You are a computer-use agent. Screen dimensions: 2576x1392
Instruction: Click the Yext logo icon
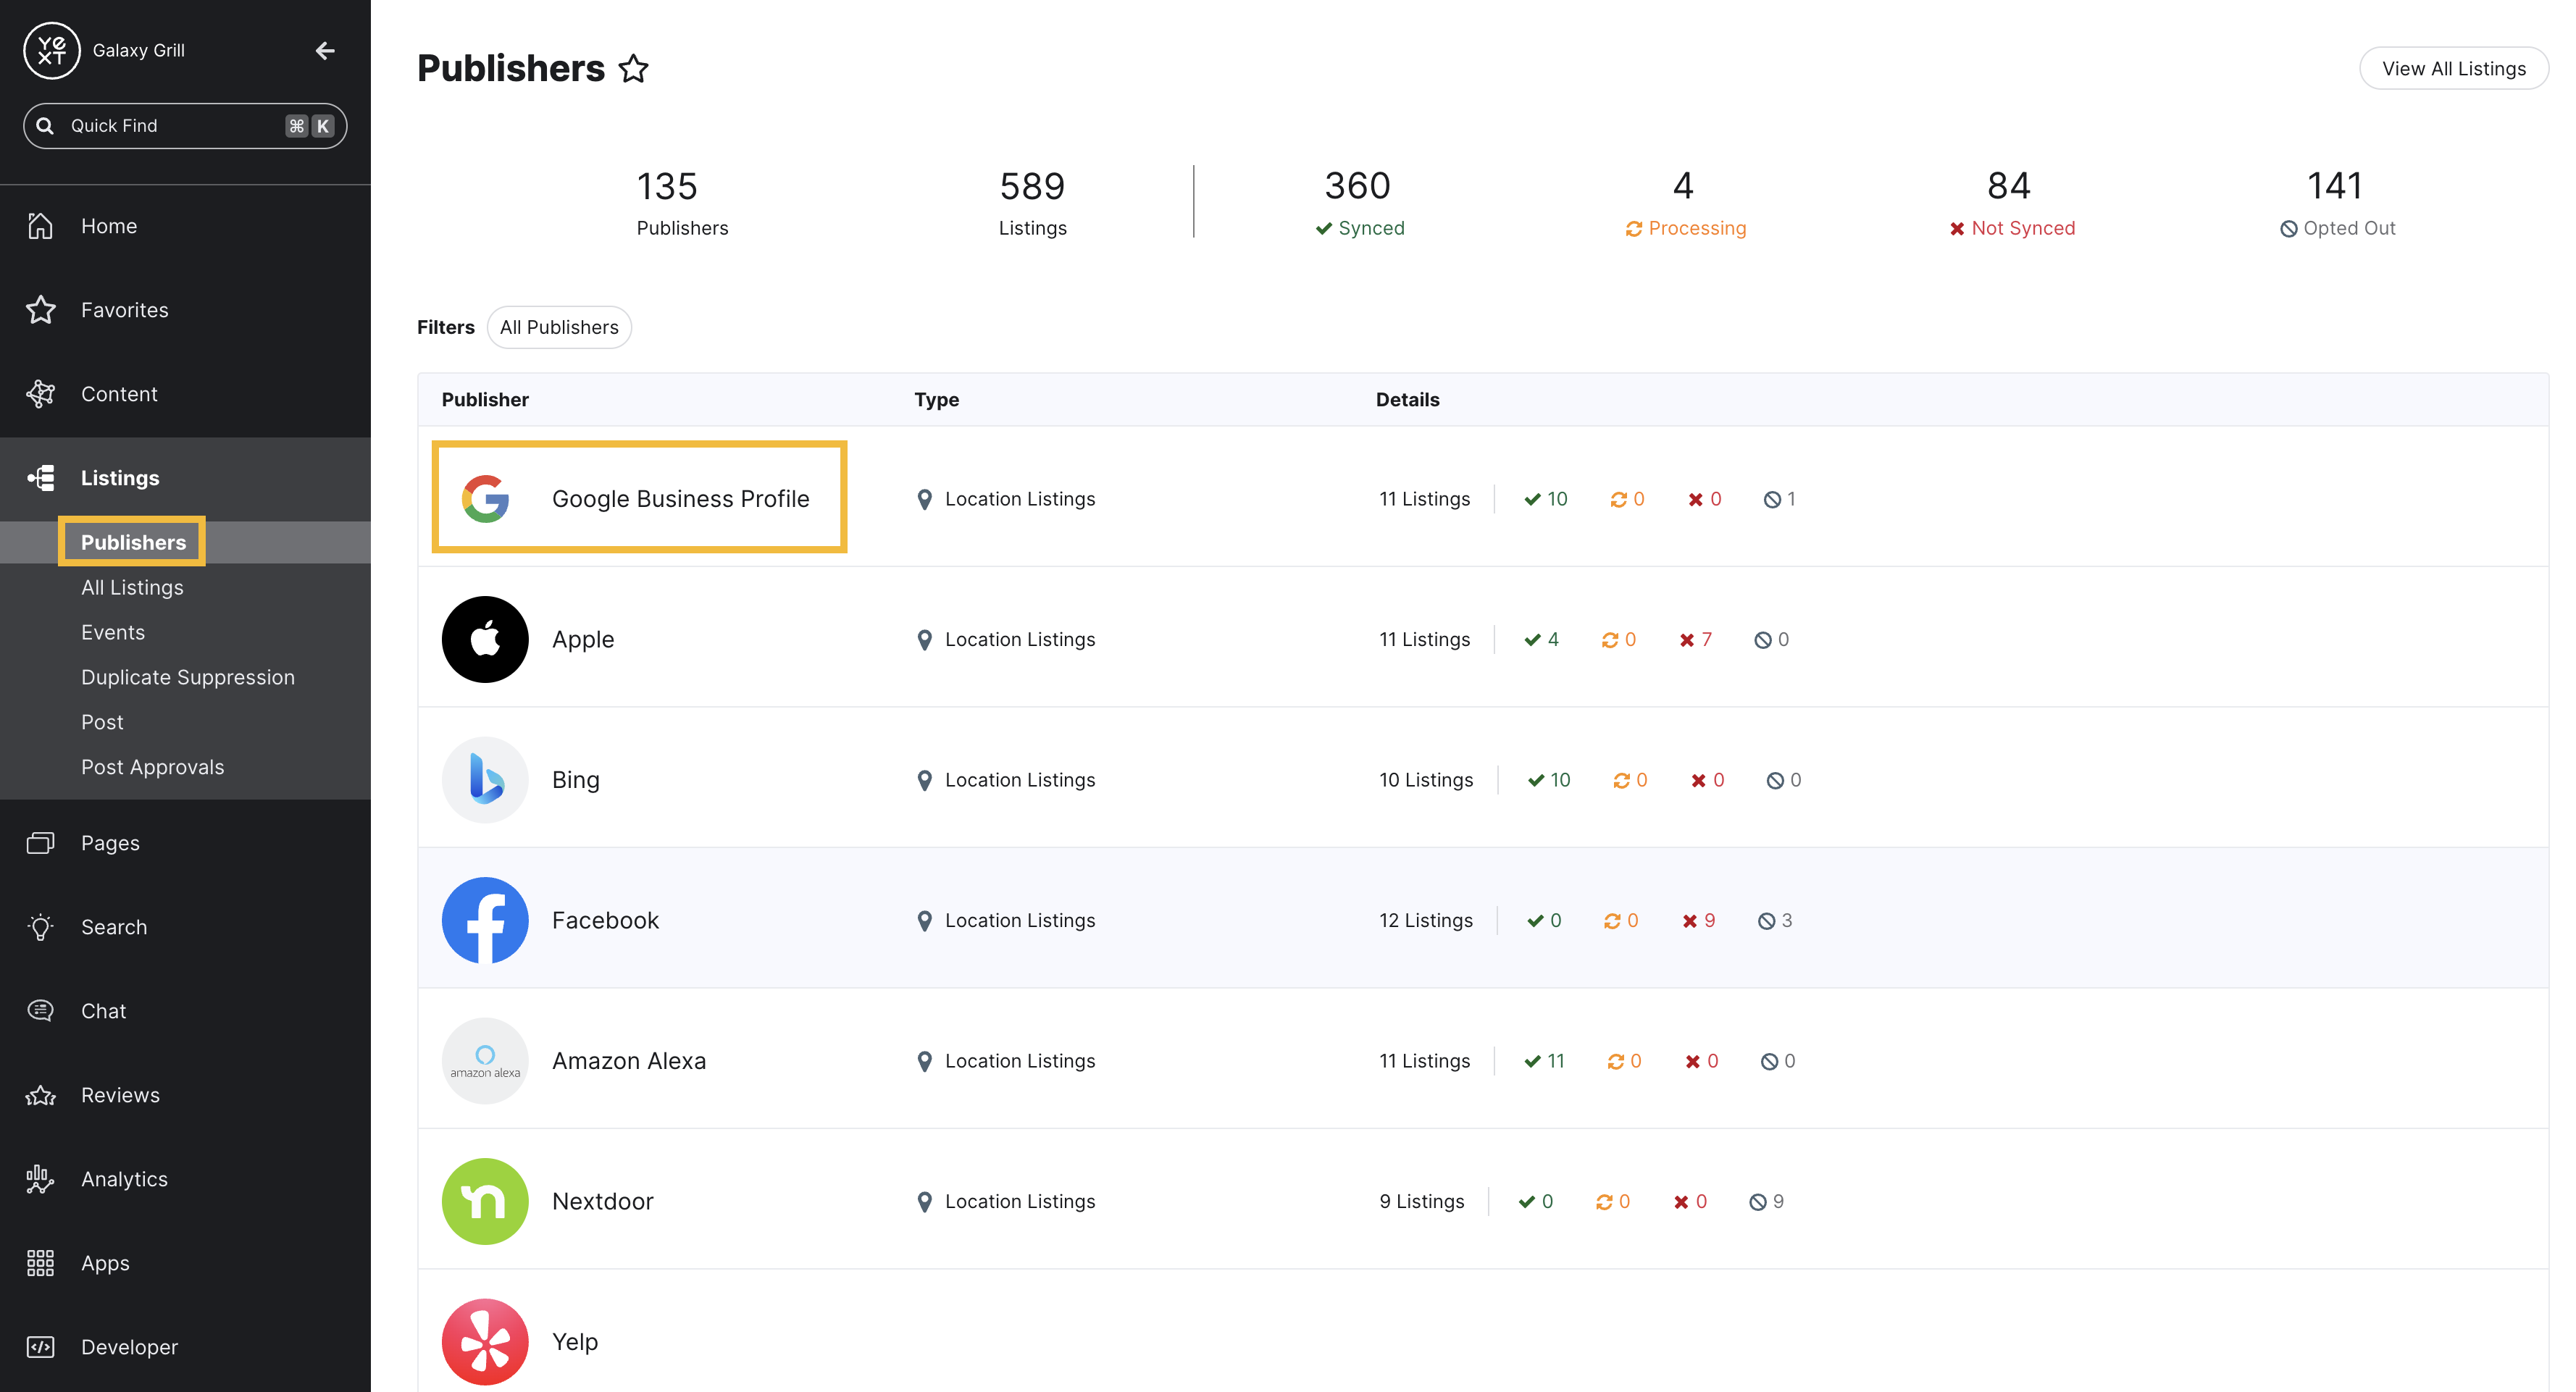51,50
